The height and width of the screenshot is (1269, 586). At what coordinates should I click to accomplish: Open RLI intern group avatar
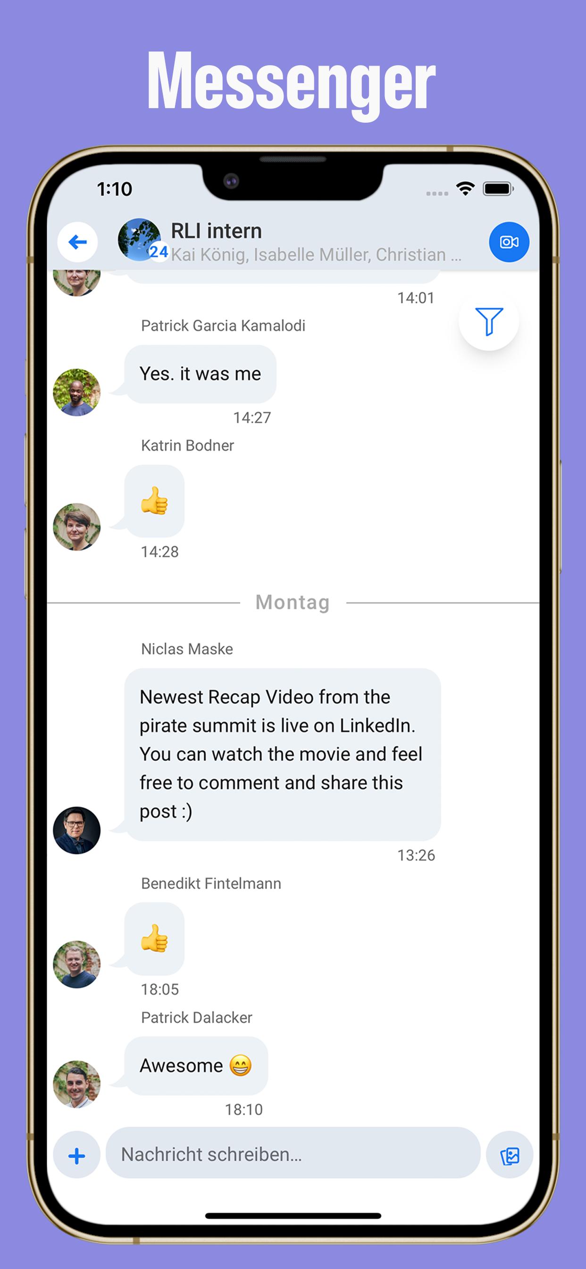pyautogui.click(x=140, y=240)
